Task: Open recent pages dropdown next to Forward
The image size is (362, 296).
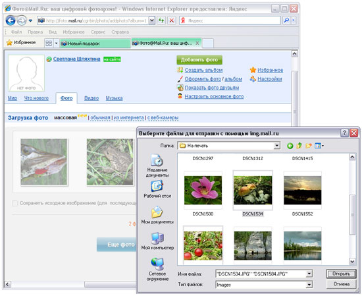Action: [30, 21]
